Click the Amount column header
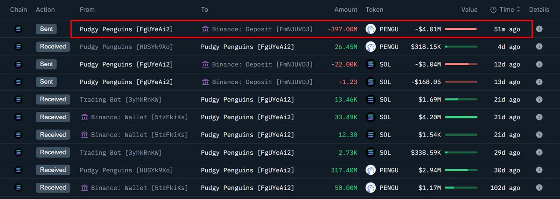560x199 pixels. point(346,10)
